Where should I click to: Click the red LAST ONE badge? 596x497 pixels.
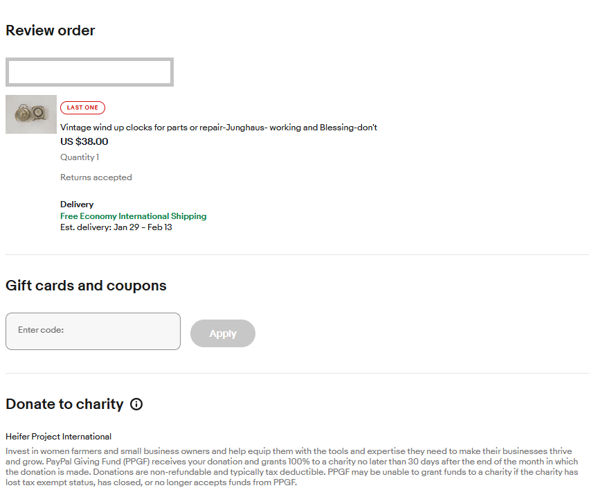[82, 107]
